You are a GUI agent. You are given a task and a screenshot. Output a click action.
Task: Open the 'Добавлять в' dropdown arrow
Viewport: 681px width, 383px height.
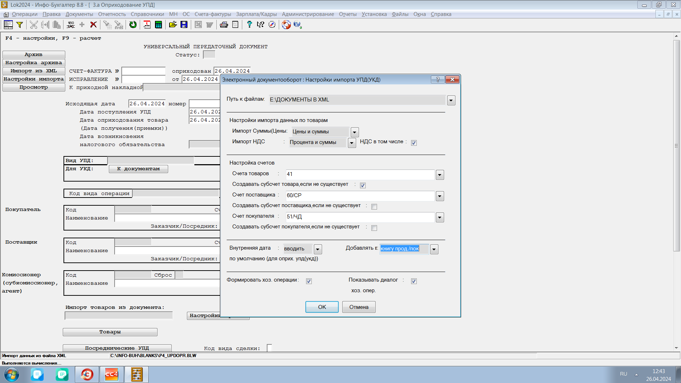[x=434, y=249]
